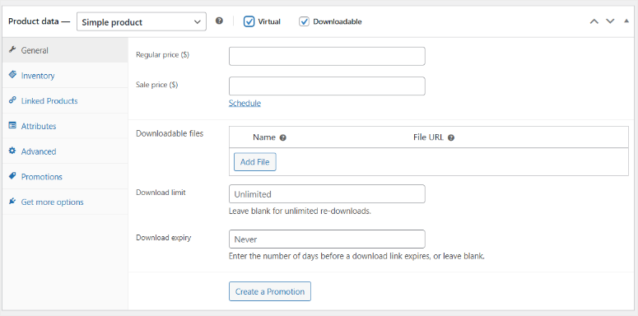Click the Linked Products chain icon
This screenshot has width=638, height=316.
12,100
